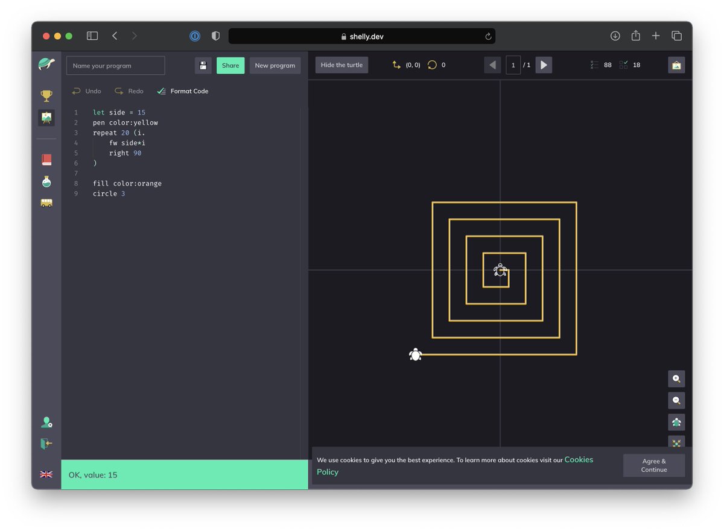Reload the page in Safari
Viewport: 724px width, 531px height.
[488, 36]
